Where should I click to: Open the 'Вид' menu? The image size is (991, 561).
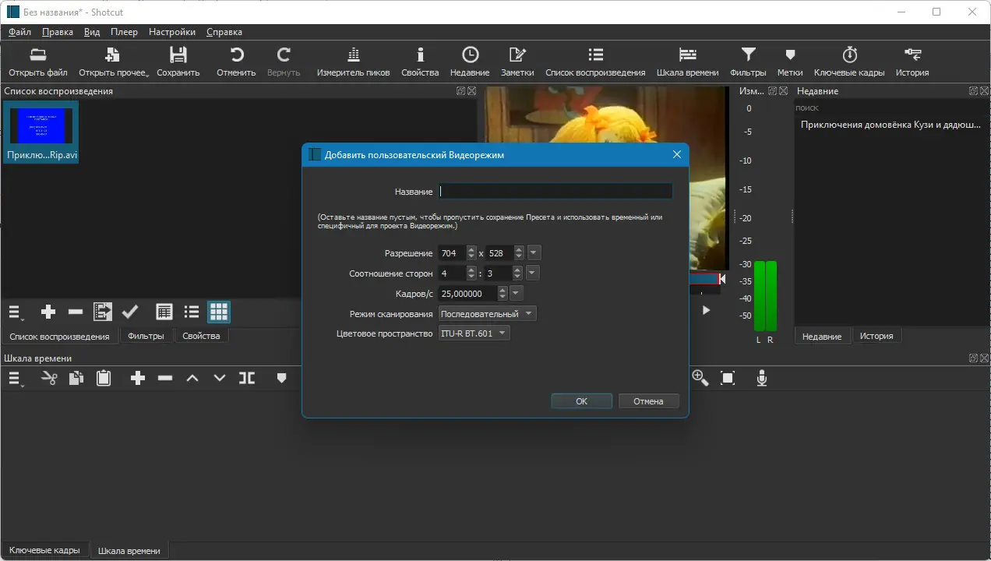click(92, 32)
